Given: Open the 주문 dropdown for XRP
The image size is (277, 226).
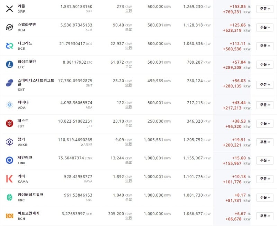Looking at the screenshot, I should 265,9.
